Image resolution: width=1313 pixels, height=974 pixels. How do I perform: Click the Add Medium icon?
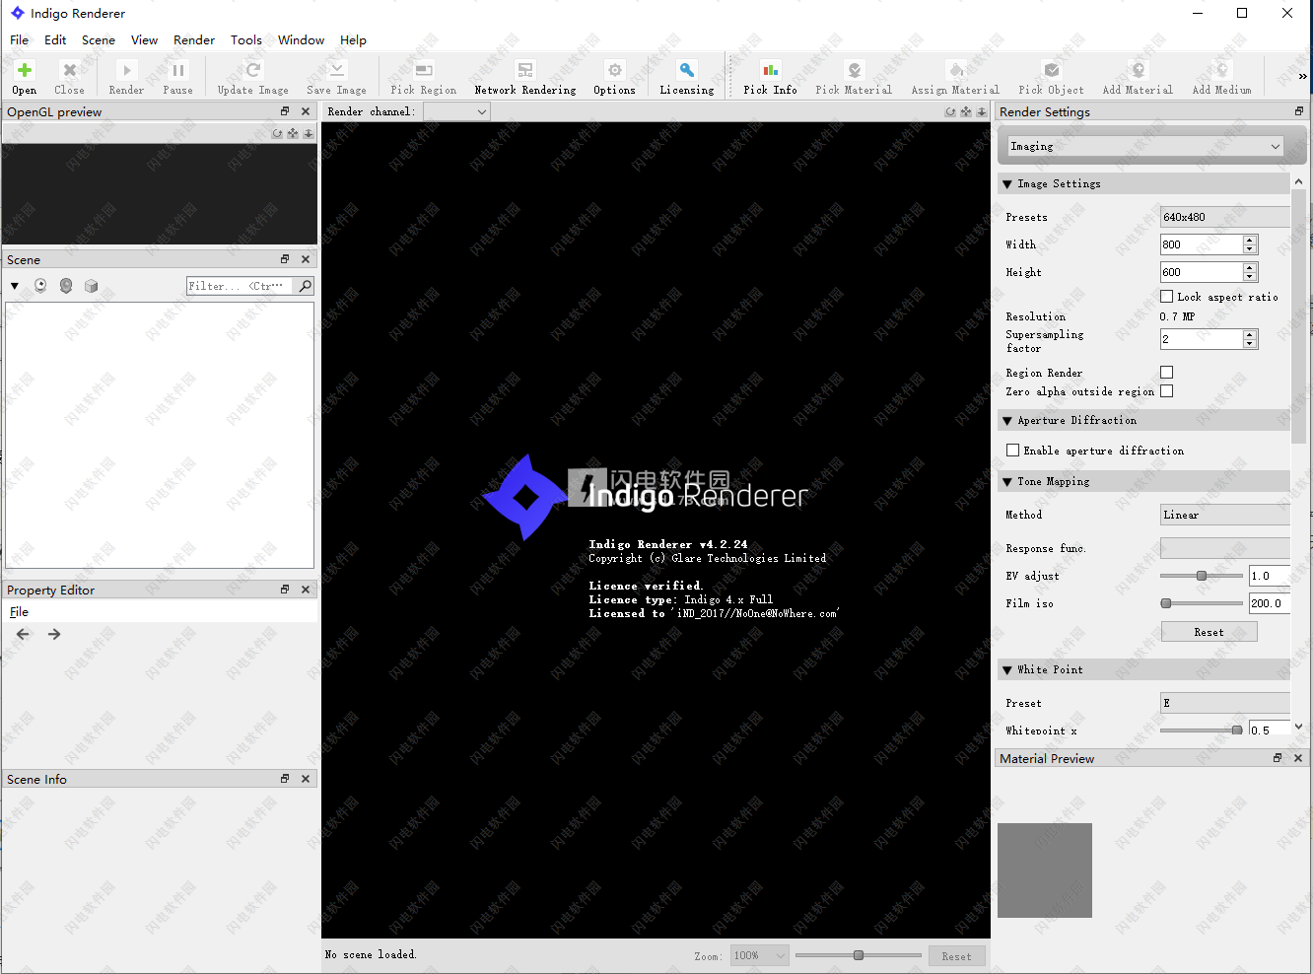[x=1221, y=77]
